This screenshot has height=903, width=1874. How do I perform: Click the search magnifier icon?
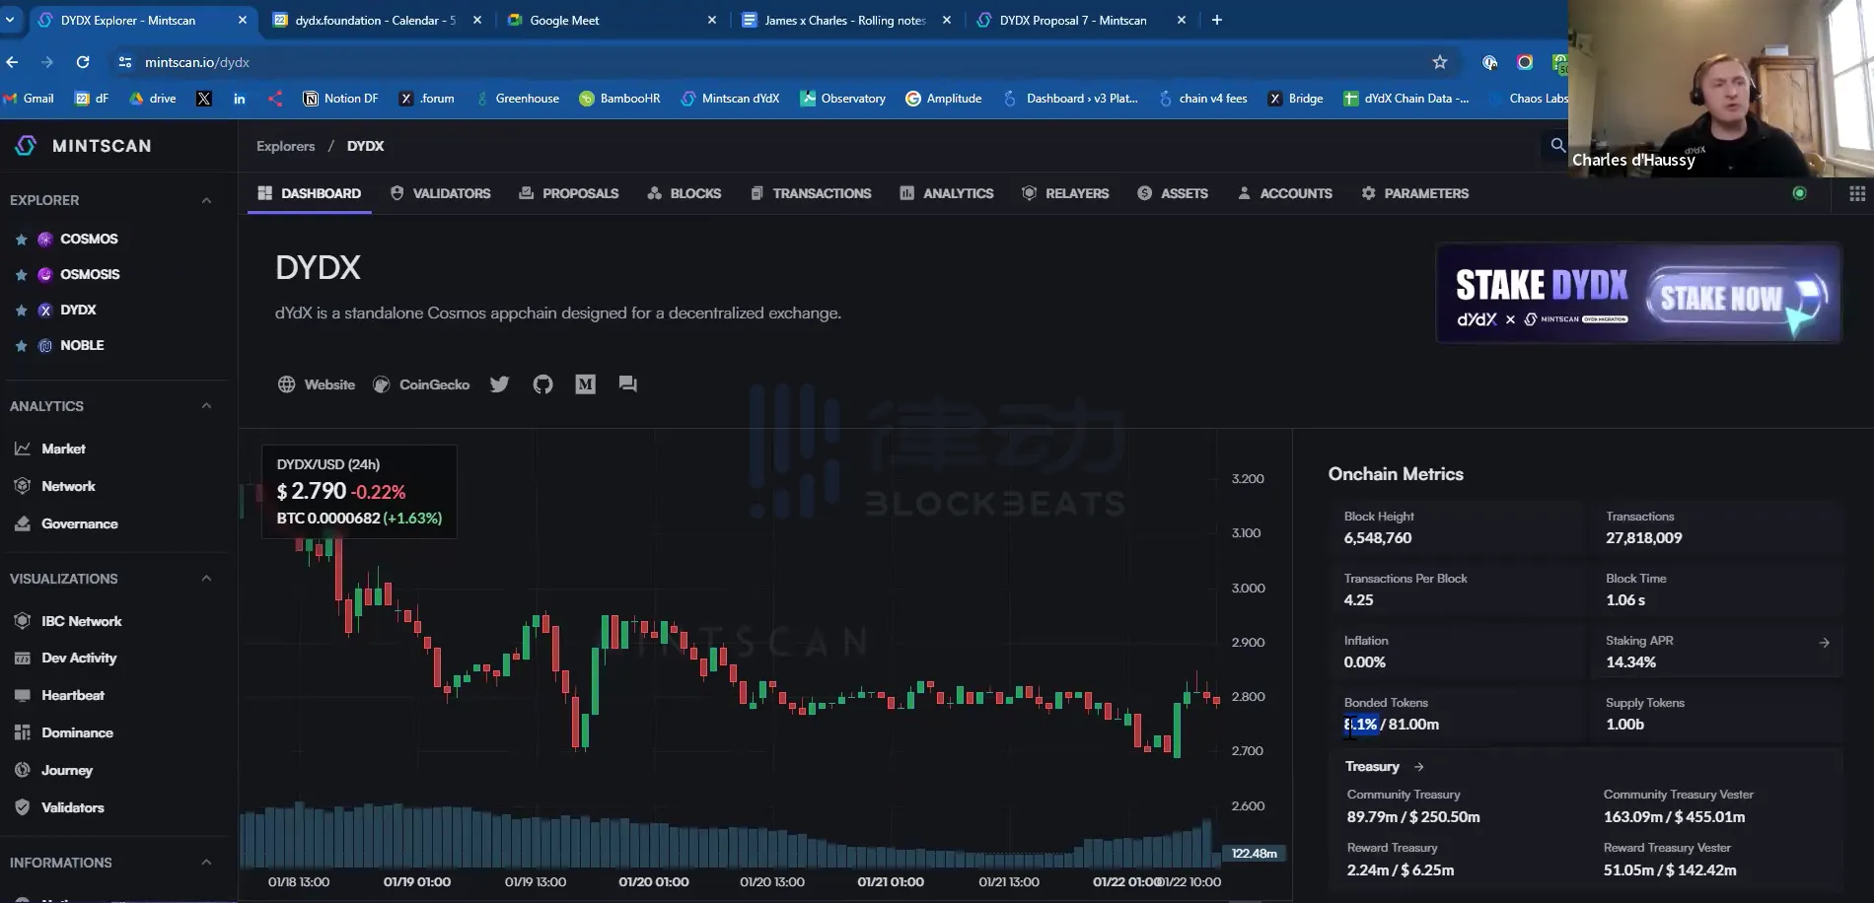(1557, 146)
